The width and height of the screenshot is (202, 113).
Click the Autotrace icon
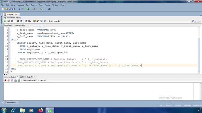(x=18, y=21)
